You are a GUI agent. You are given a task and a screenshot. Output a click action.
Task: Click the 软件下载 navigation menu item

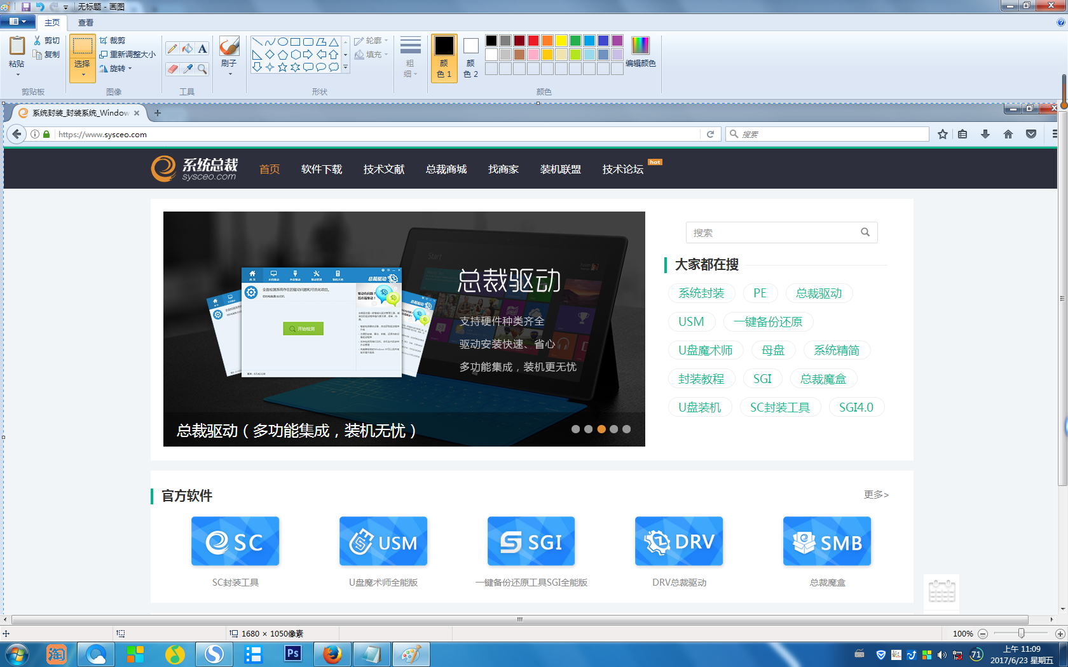[x=322, y=169]
